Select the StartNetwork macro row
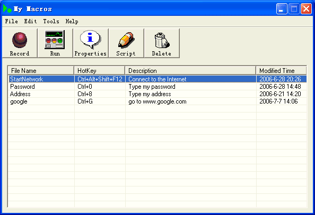Image resolution: width=315 pixels, height=215 pixels. [x=157, y=79]
